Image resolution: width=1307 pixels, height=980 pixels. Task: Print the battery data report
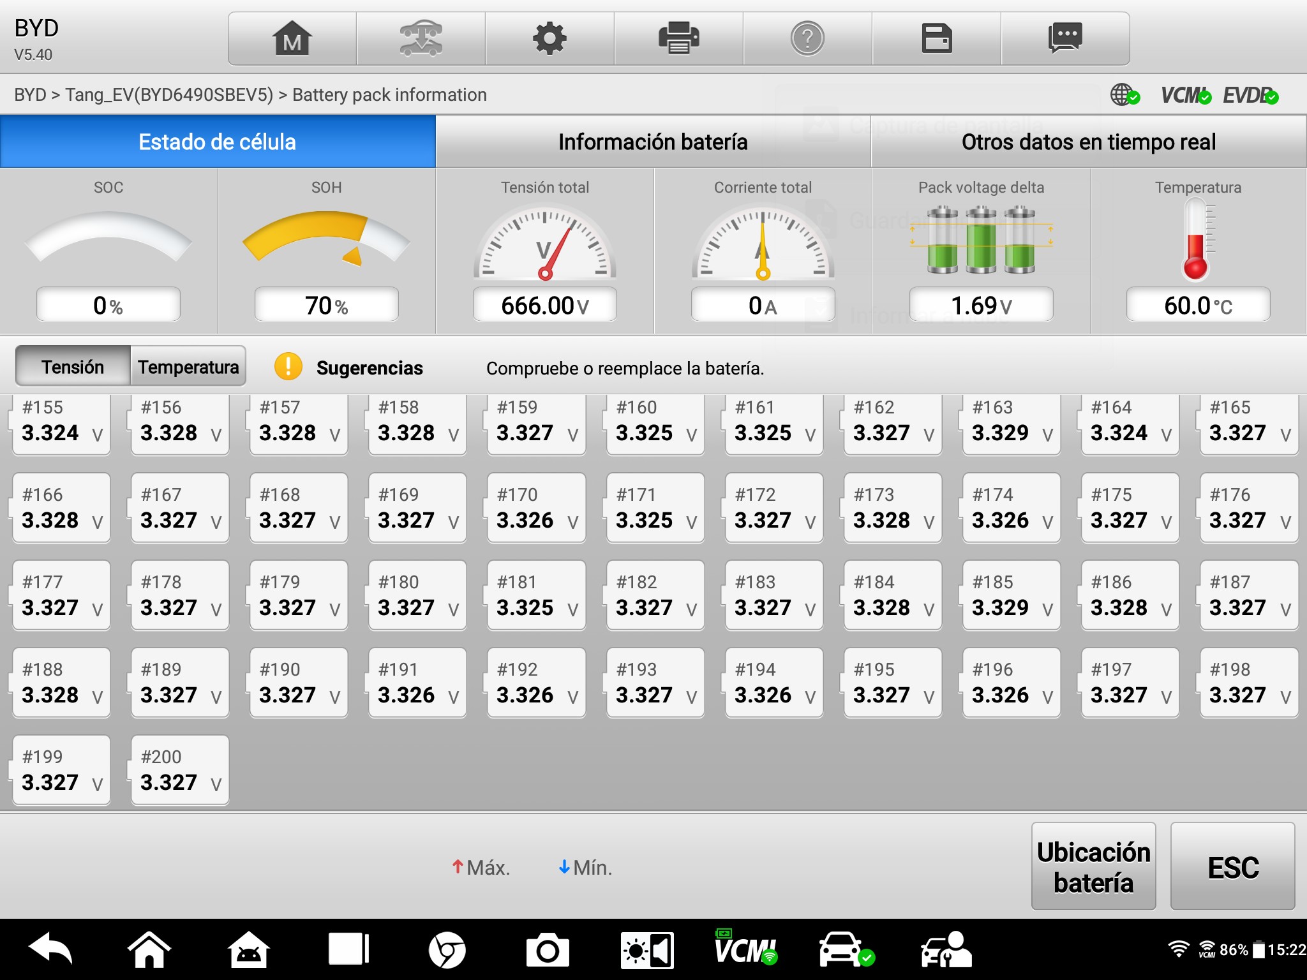(x=678, y=39)
